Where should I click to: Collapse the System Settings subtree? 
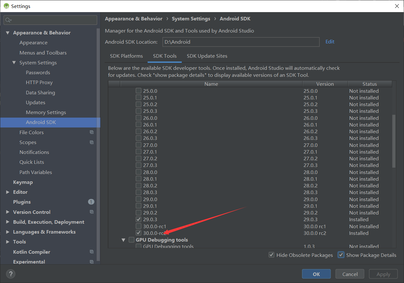(14, 63)
